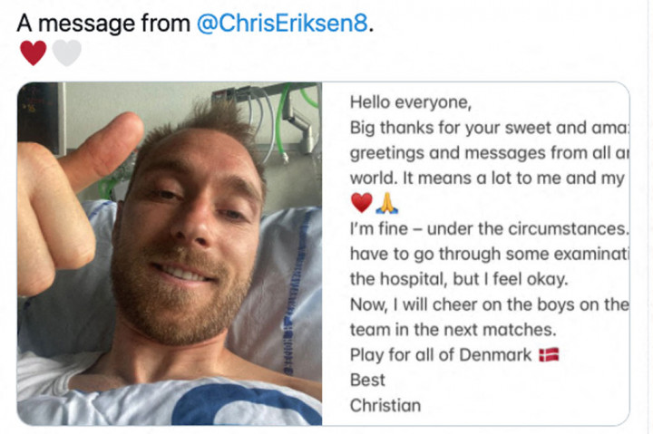
Task: Click the "Play for all of Denmark" text
Action: (x=441, y=354)
